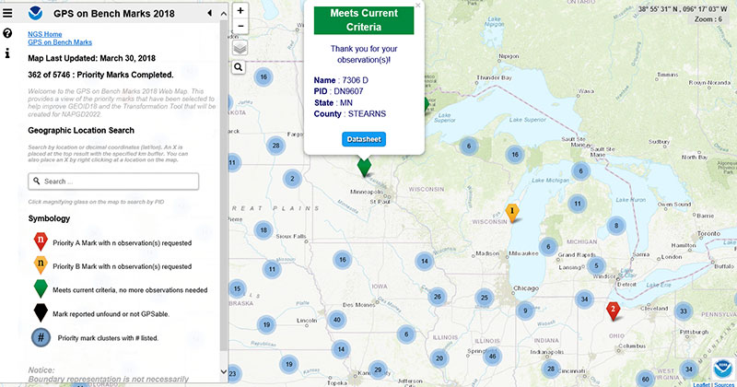Open the hamburger menu in the sidebar
737x387 pixels.
coord(8,13)
